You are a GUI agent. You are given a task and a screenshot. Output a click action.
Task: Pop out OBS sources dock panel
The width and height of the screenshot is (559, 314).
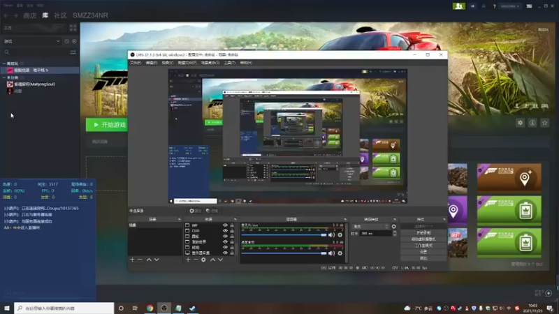click(x=235, y=219)
